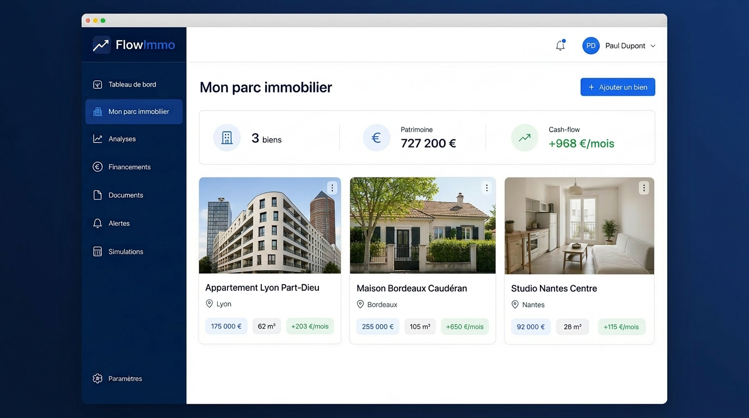
Task: Select Mon parc immobilier in sidebar
Action: (134, 112)
